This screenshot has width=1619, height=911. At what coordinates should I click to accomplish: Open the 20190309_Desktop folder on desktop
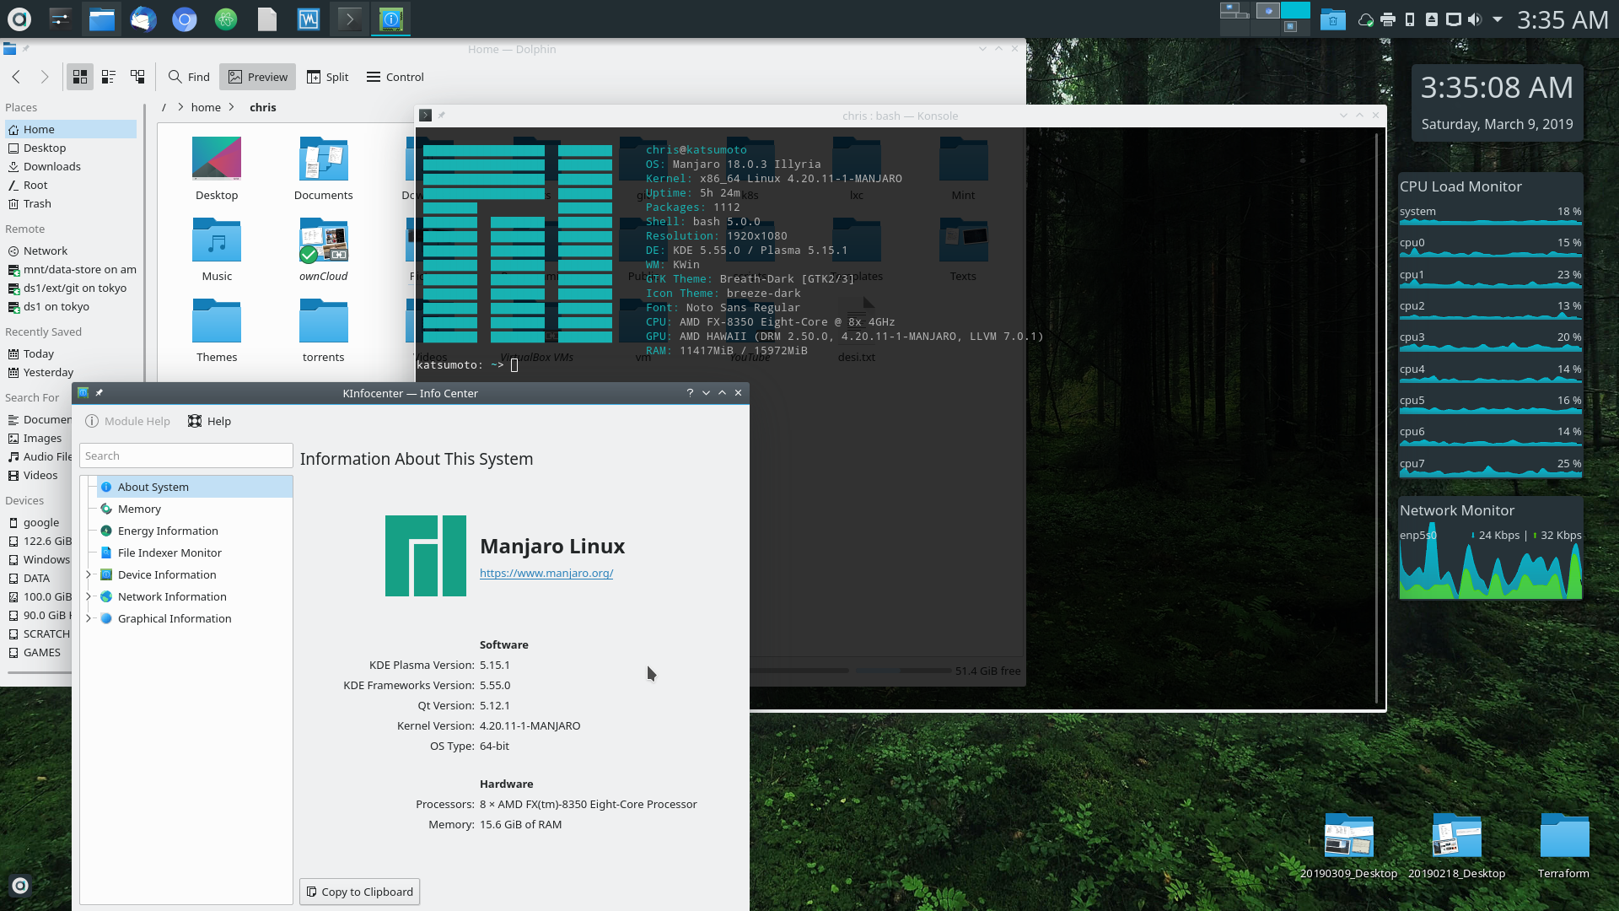click(x=1348, y=845)
